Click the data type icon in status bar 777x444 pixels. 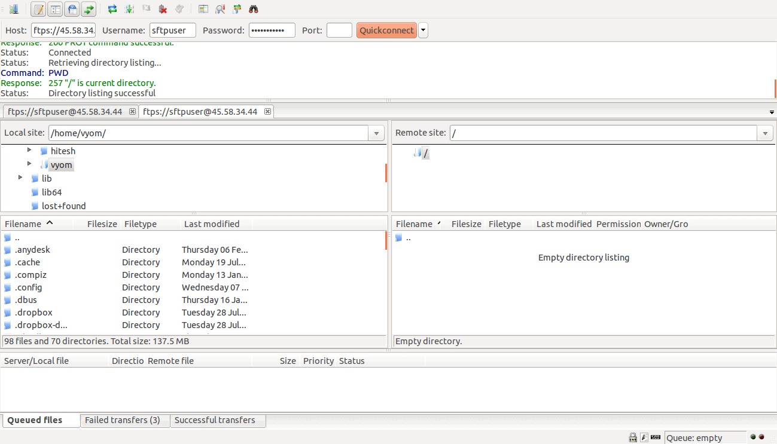click(x=644, y=437)
